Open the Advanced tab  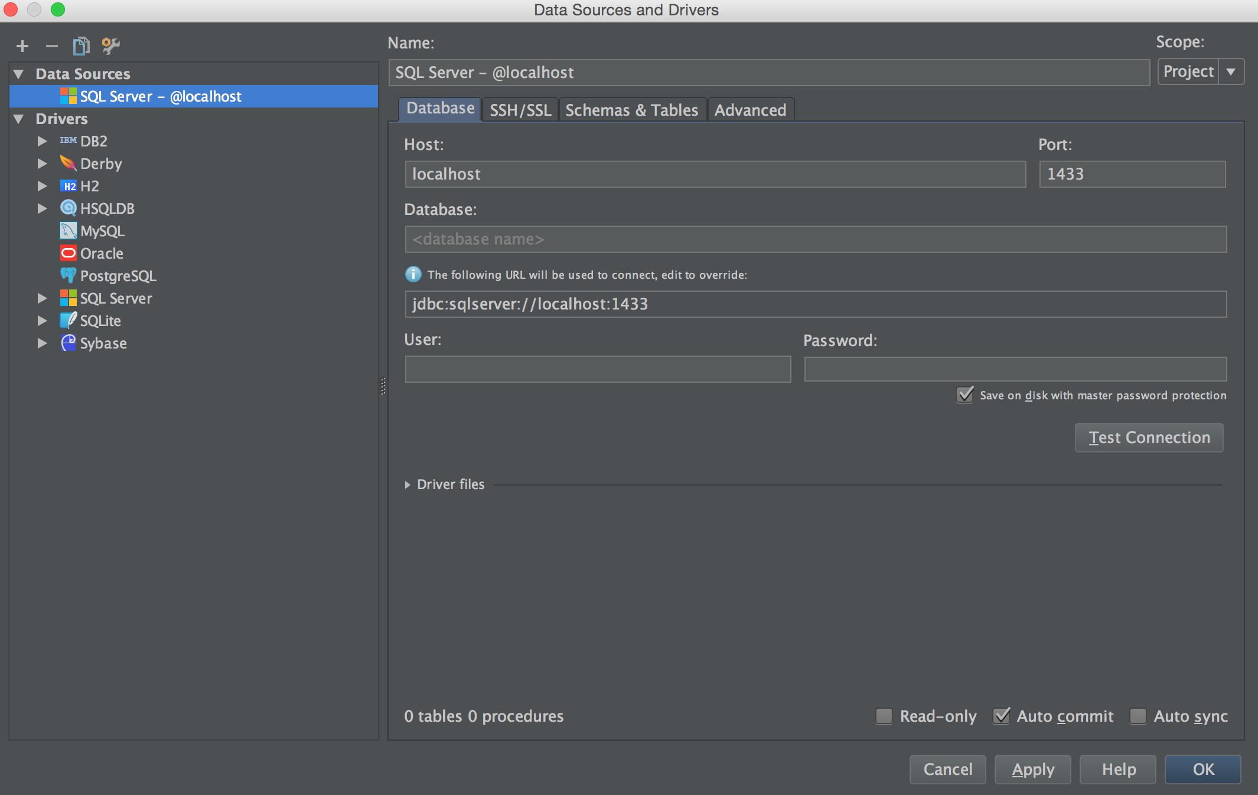[x=750, y=110]
